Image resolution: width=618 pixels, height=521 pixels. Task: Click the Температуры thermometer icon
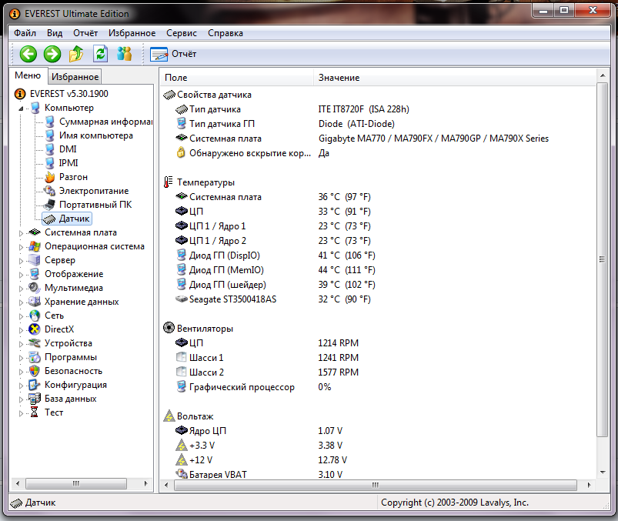click(x=168, y=182)
